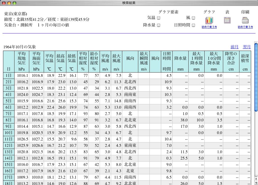Click the 最大10分間降水量 column header
The height and width of the screenshot is (185, 258).
pos(214,62)
